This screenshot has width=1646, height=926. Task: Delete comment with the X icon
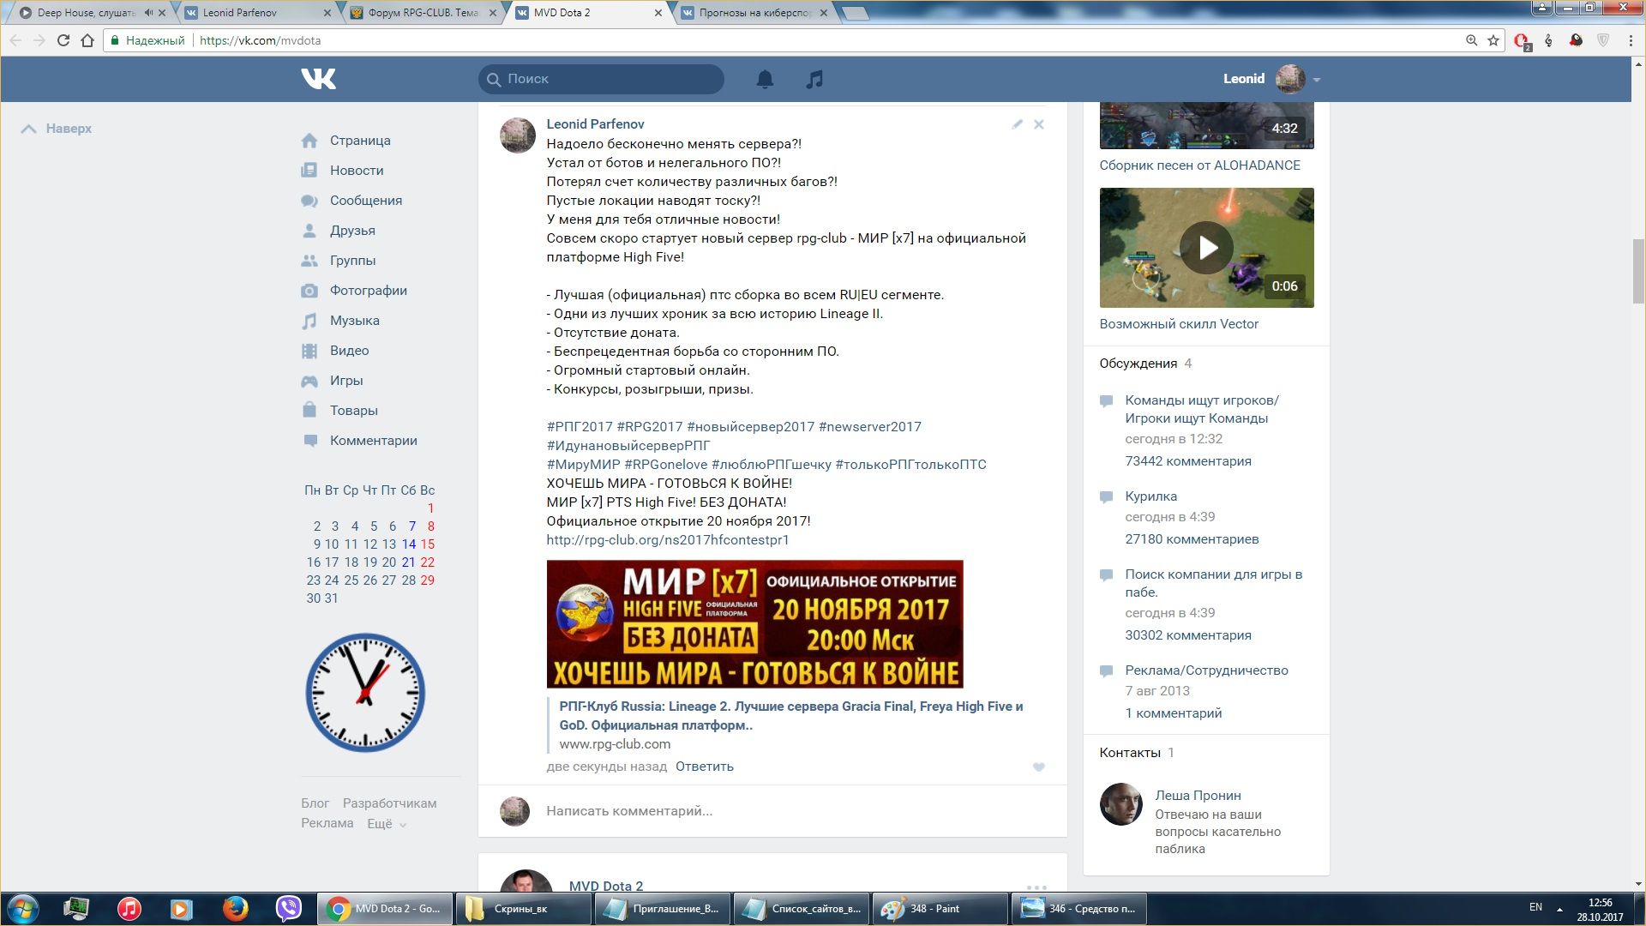(1039, 124)
